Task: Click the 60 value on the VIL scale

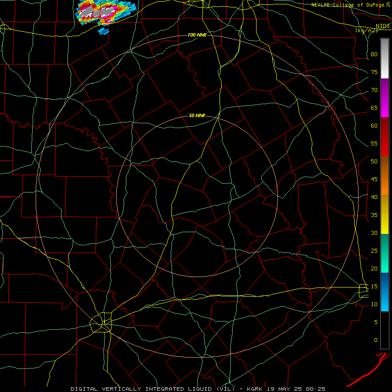Action: (x=374, y=126)
